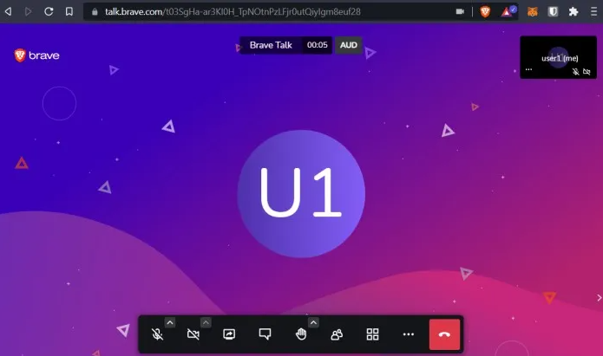Image resolution: width=603 pixels, height=356 pixels.
Task: Open Brave Shields panel
Action: point(485,11)
